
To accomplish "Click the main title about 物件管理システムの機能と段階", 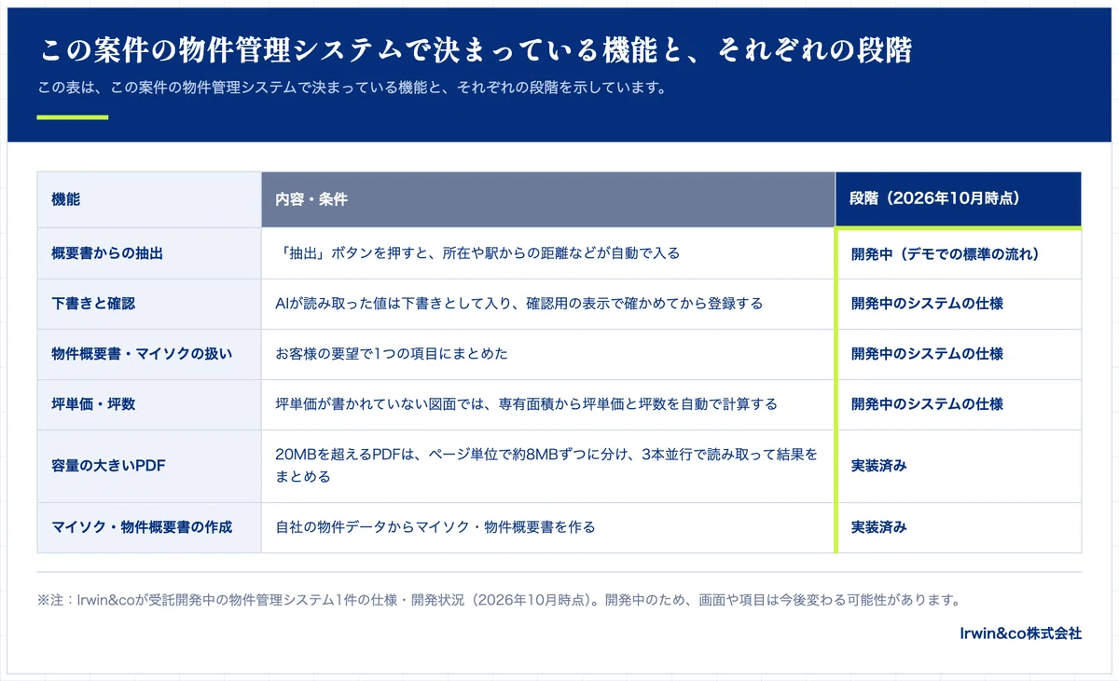I will (x=476, y=50).
